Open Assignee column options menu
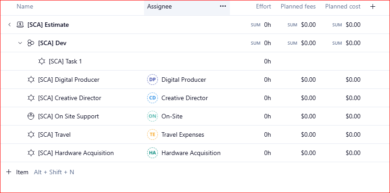The height and width of the screenshot is (193, 390). 223,7
